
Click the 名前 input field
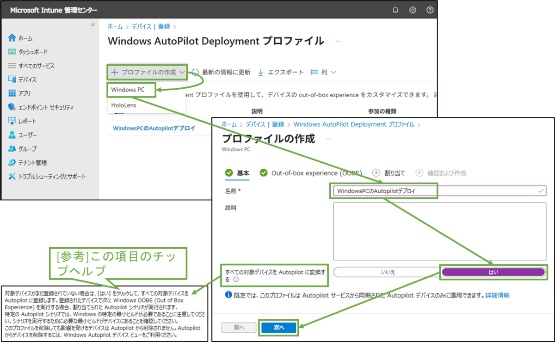(x=439, y=191)
